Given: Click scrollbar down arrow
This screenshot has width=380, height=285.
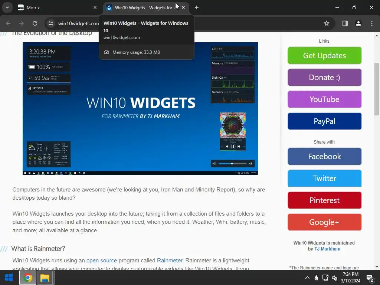Looking at the screenshot, I should (x=377, y=267).
